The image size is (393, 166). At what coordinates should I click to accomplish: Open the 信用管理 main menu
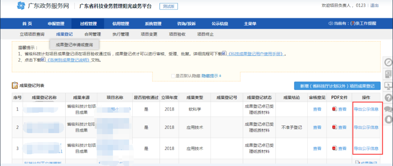(120, 24)
